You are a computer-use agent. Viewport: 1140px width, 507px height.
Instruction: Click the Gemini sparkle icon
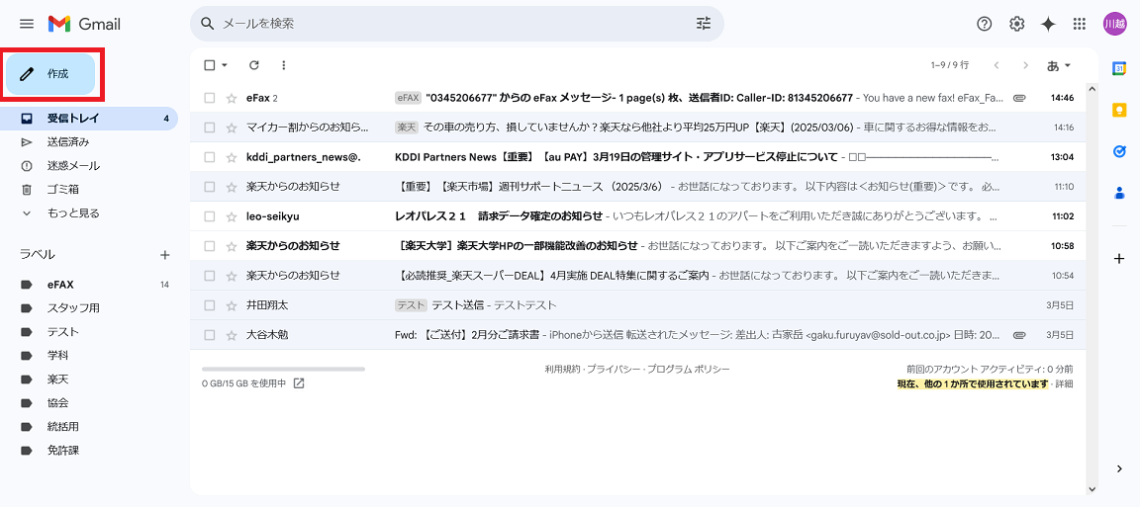click(1048, 24)
